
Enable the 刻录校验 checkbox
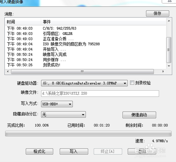click(132, 83)
